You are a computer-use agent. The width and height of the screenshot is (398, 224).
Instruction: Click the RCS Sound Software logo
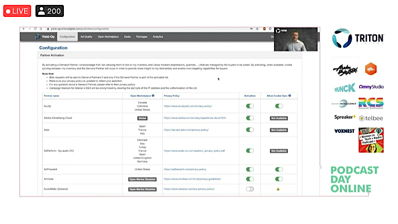[371, 103]
